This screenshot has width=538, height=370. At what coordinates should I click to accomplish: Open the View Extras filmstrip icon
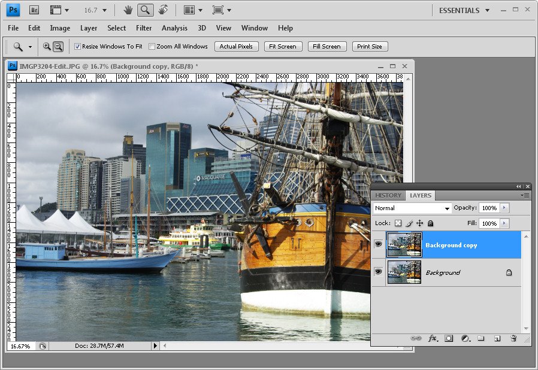point(56,10)
